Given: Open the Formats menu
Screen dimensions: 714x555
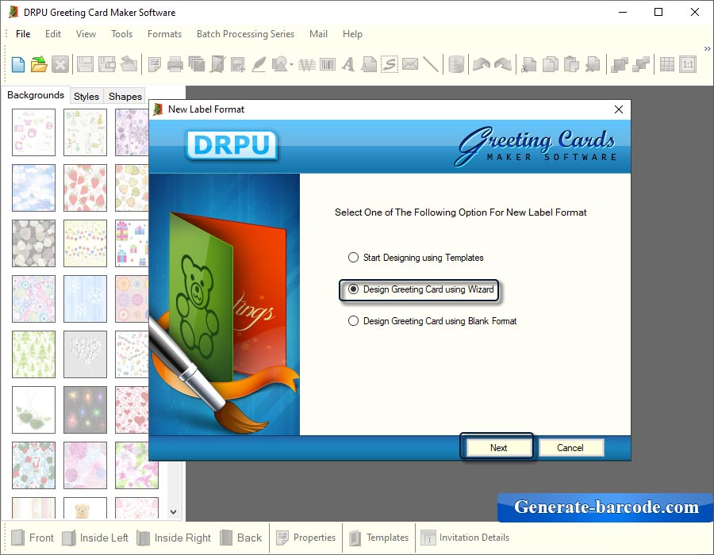Looking at the screenshot, I should coord(164,34).
